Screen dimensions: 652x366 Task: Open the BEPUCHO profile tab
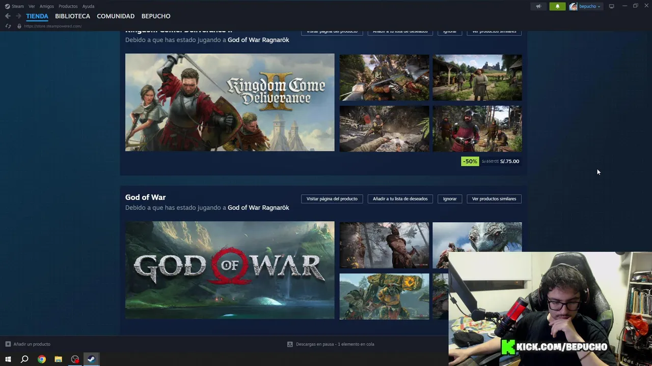coord(156,16)
